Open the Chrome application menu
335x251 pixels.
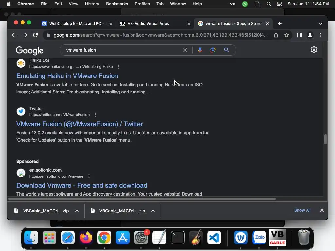pos(26,4)
